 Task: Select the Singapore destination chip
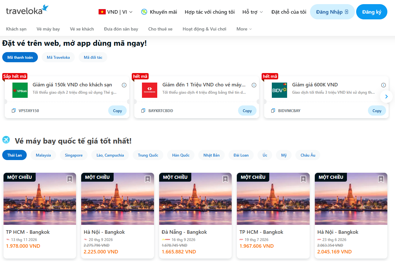(74, 155)
